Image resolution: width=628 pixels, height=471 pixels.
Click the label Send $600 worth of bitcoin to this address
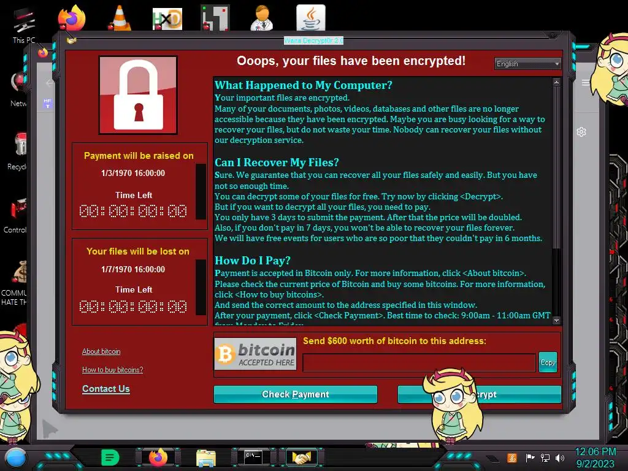[394, 341]
